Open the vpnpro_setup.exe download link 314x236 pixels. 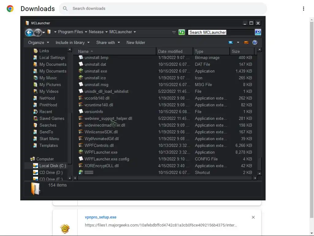[101, 217]
